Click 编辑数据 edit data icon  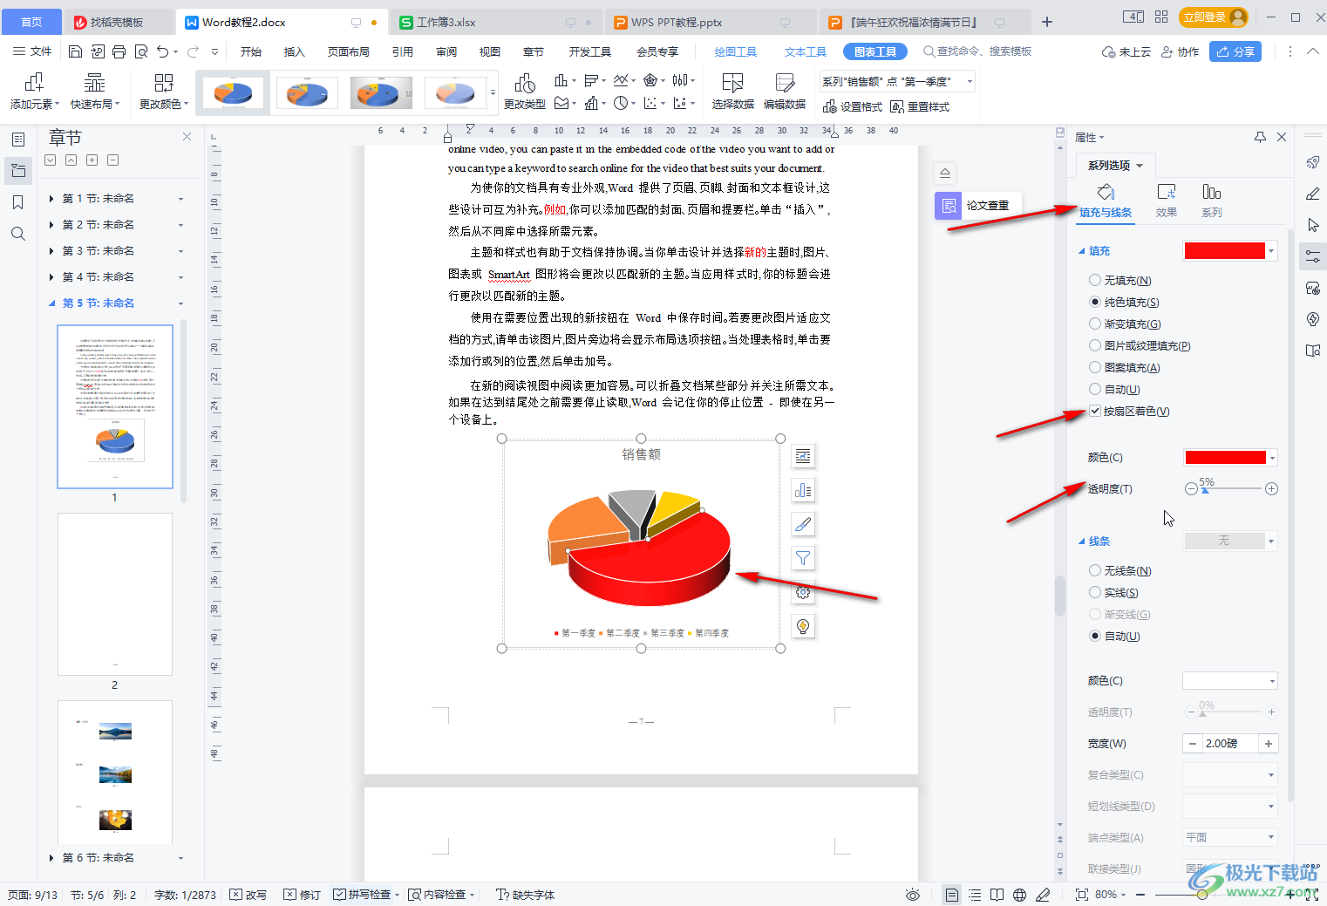(785, 92)
